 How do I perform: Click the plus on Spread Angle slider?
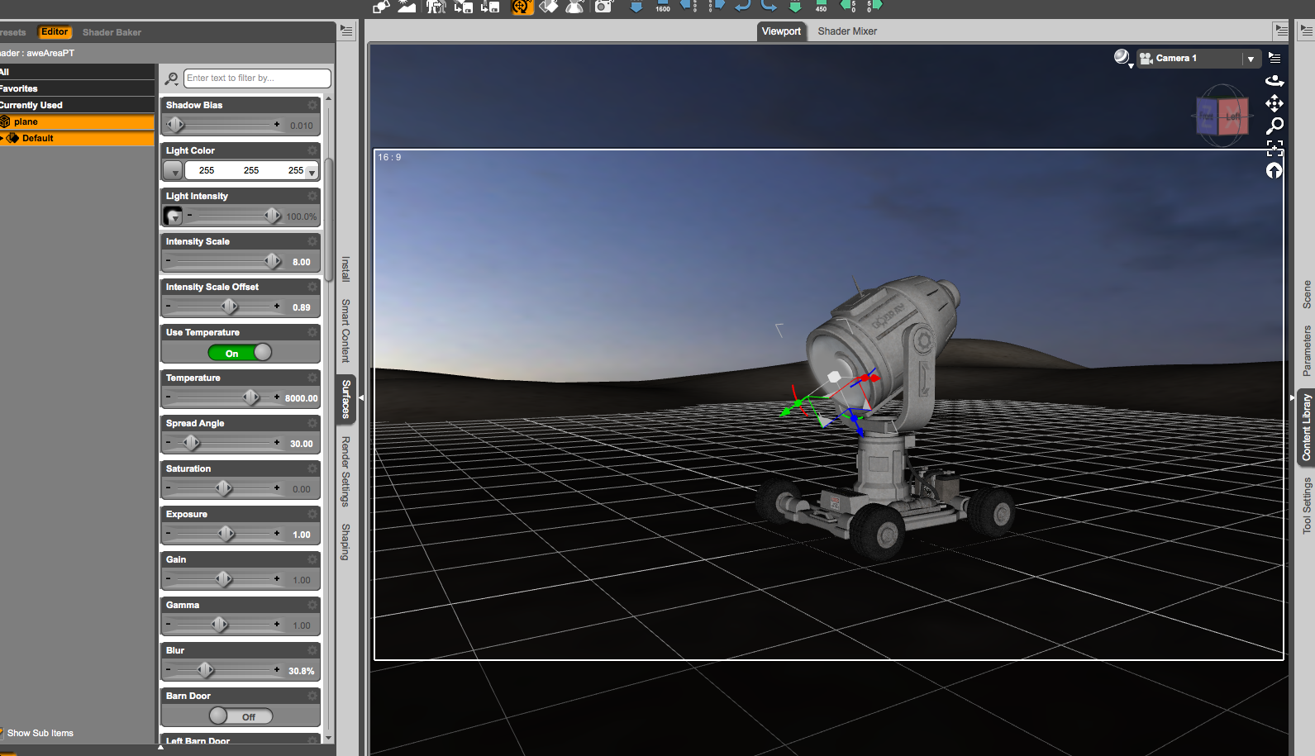point(277,443)
